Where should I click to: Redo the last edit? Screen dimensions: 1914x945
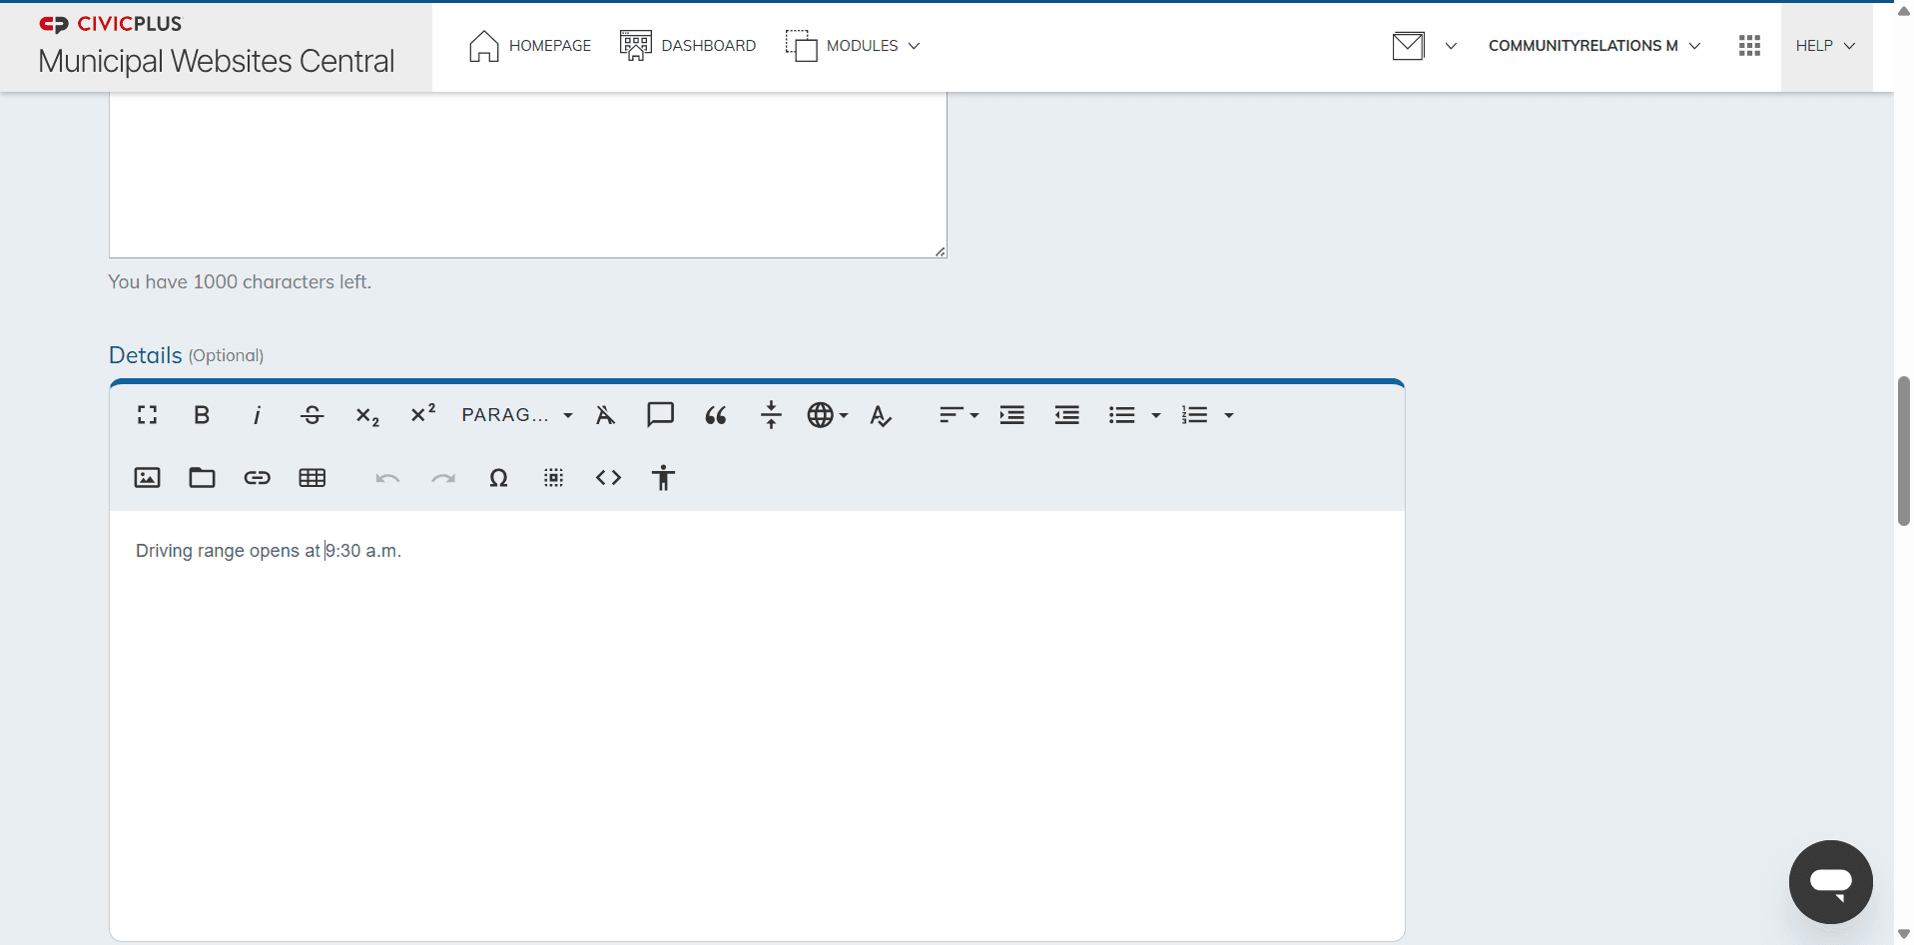(443, 478)
